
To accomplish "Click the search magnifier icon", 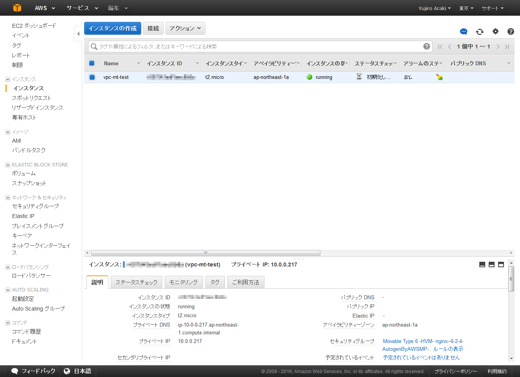I will pyautogui.click(x=94, y=46).
